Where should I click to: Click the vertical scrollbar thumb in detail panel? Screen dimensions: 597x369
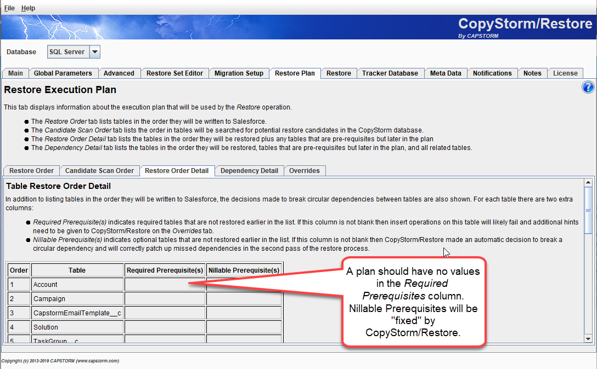click(x=588, y=210)
